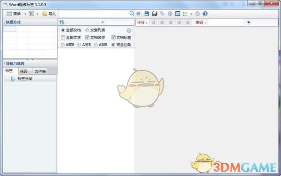Click the first cell in the 快捷方式 grid
This screenshot has width=281, height=176.
click(x=10, y=29)
